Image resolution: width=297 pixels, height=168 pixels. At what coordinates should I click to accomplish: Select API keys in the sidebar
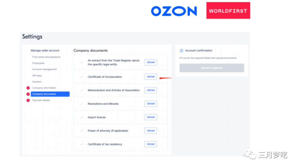click(37, 76)
